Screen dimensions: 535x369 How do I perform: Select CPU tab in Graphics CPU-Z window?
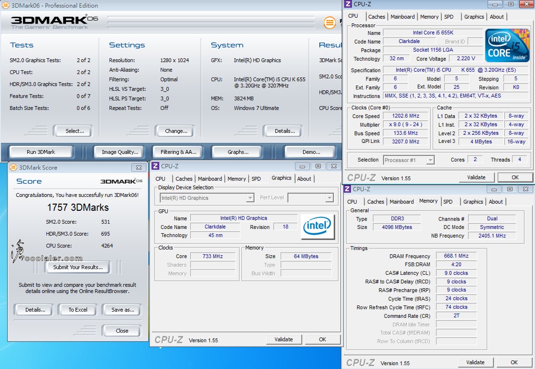coord(160,179)
